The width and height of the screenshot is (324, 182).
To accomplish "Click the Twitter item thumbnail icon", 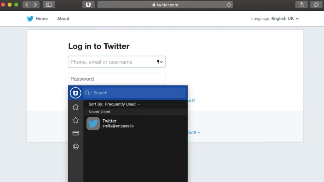I will (93, 124).
